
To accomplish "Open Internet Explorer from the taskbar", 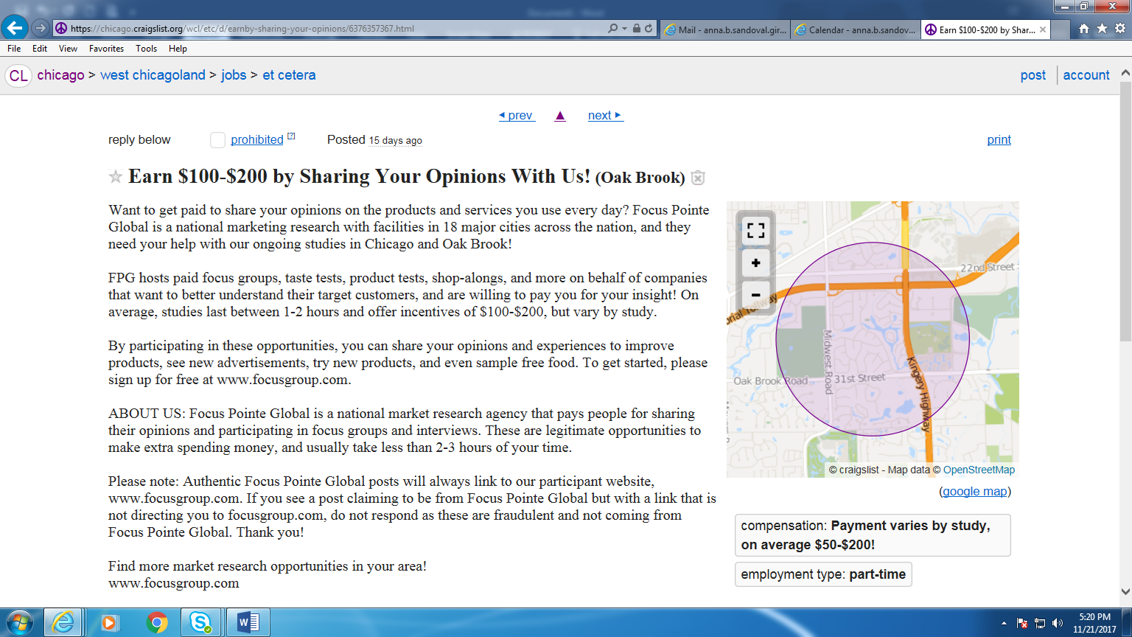I will (63, 623).
